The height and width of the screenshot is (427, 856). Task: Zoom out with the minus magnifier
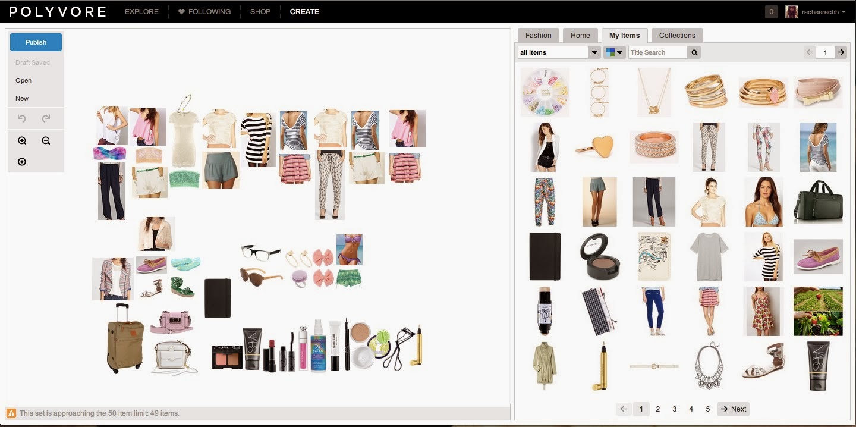(46, 141)
